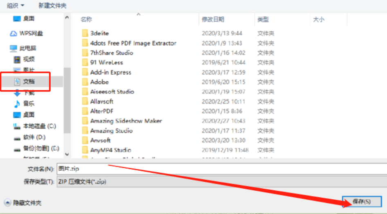This screenshot has height=214, width=387.
Task: Click the Adobe folder icon
Action: click(x=85, y=82)
